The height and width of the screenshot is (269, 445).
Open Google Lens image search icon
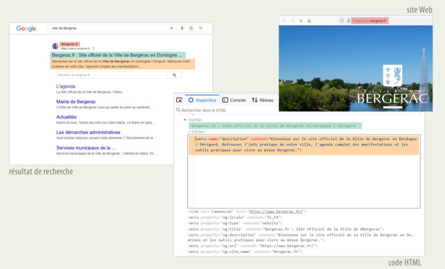pyautogui.click(x=191, y=28)
